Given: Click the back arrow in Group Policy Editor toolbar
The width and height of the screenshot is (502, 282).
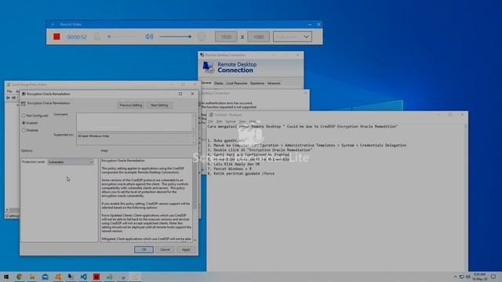Looking at the screenshot, I should click(9, 98).
